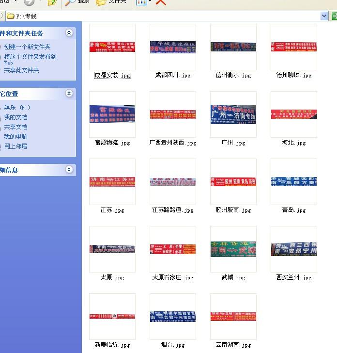Open 共享文档 link
Screen dimensions: 337x353
16,127
